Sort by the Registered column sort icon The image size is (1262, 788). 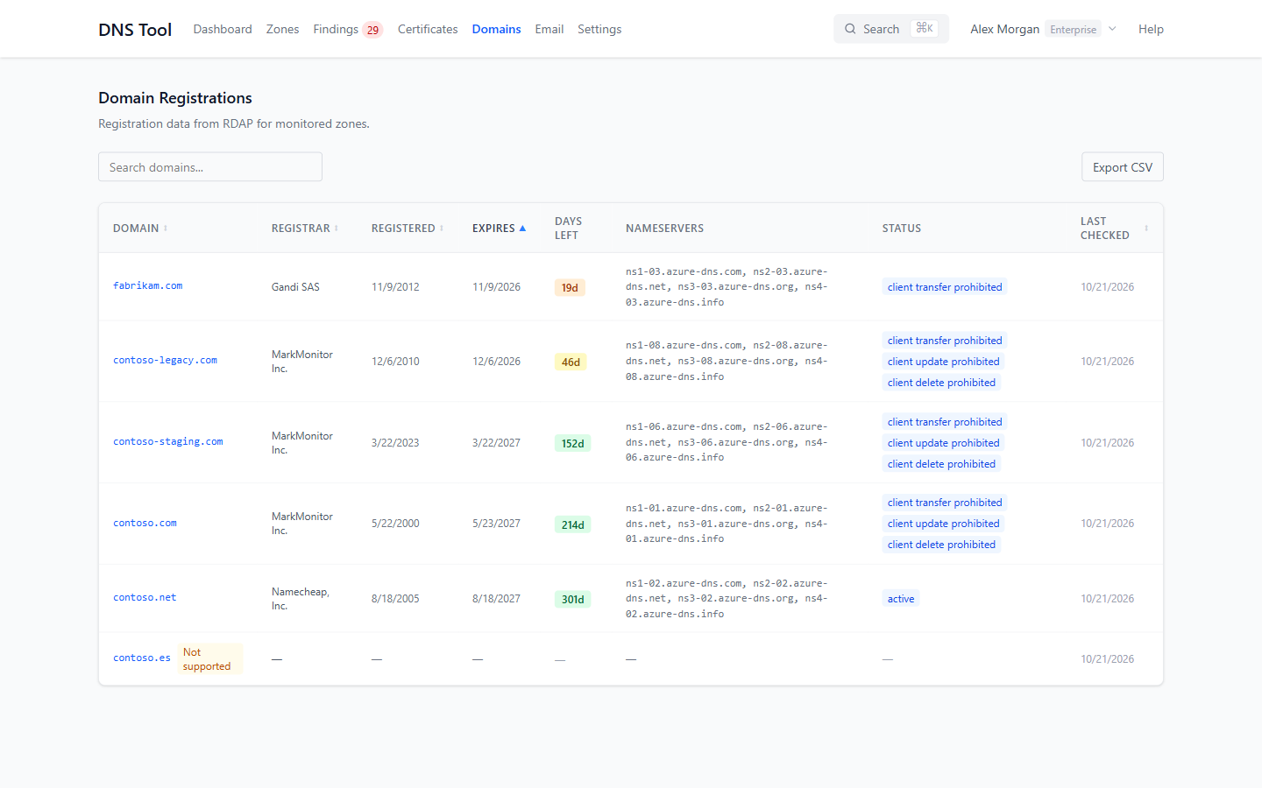(442, 229)
